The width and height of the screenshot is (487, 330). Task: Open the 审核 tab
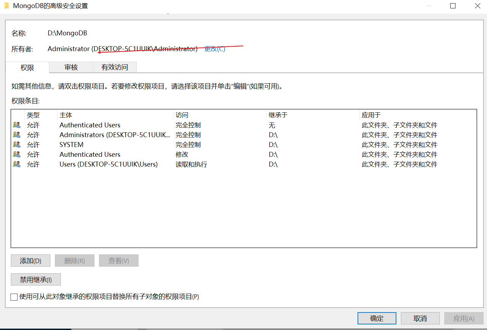click(71, 67)
